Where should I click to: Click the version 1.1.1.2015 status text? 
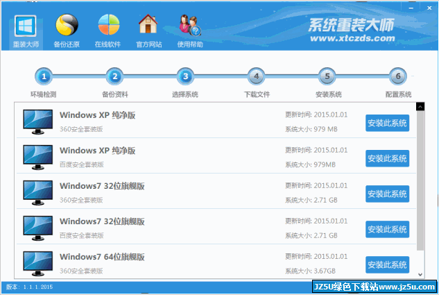click(x=29, y=287)
